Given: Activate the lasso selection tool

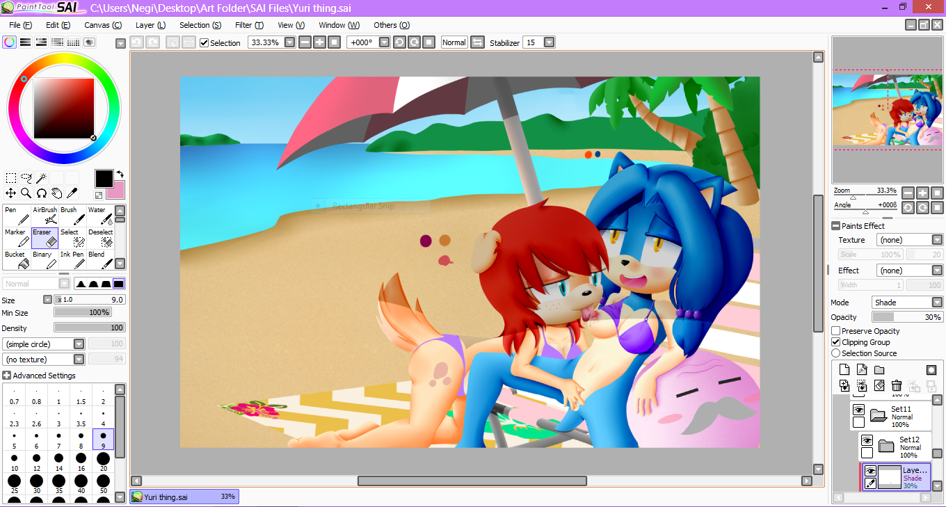Looking at the screenshot, I should tap(26, 178).
